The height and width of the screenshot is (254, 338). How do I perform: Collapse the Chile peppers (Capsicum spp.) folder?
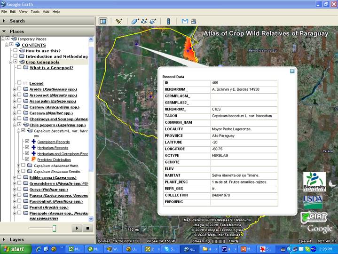tap(15, 125)
